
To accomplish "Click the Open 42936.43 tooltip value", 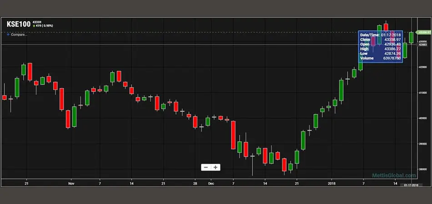I will [x=392, y=44].
